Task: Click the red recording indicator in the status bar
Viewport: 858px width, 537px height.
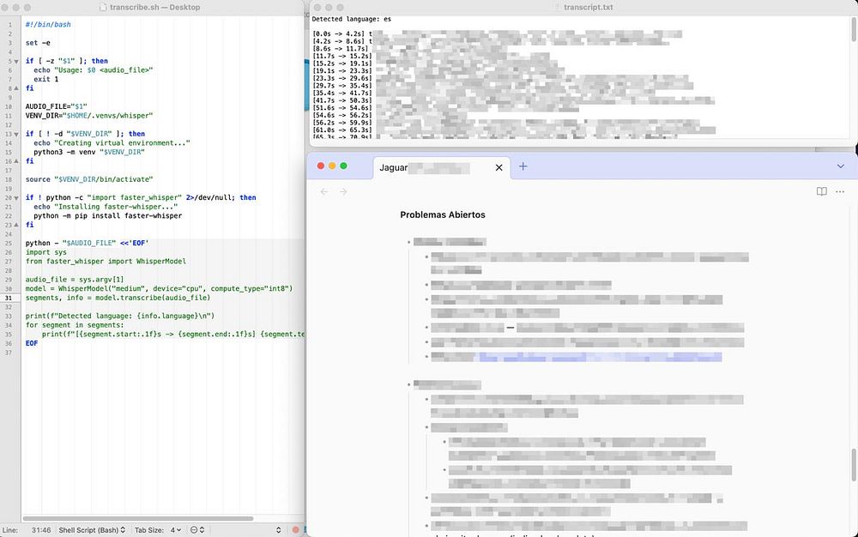Action: tap(295, 530)
